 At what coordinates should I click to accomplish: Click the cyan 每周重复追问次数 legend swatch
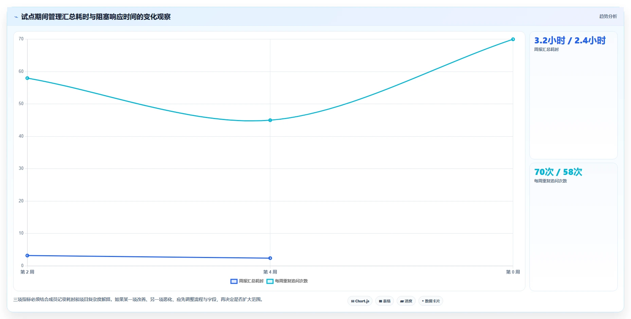[x=270, y=281]
